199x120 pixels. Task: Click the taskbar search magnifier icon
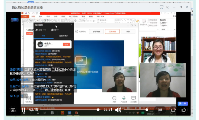pyautogui.click(x=31, y=113)
